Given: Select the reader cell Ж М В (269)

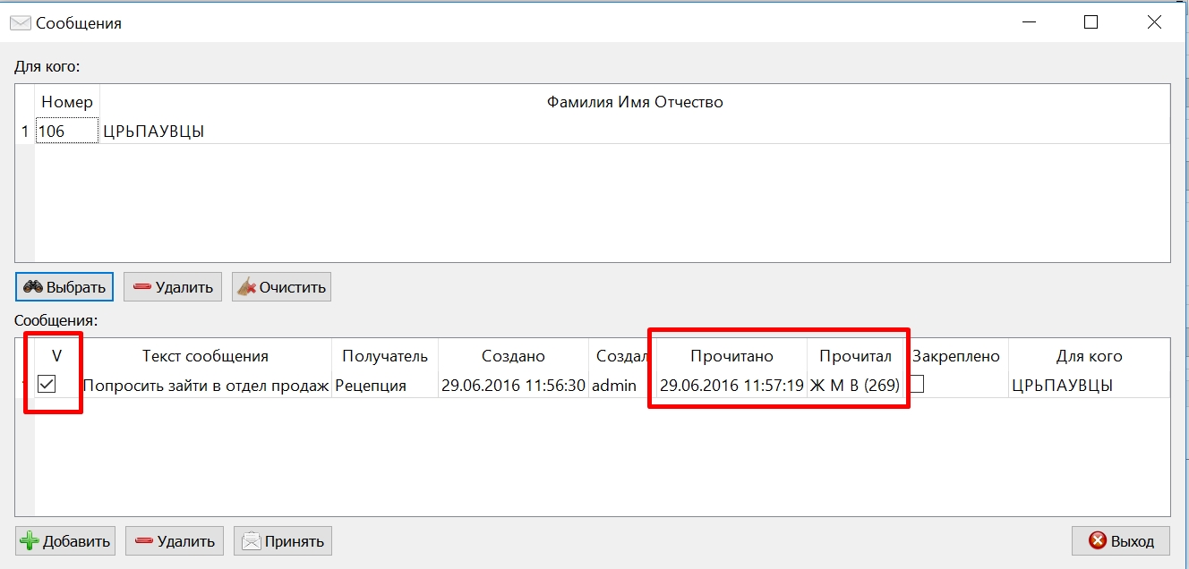Looking at the screenshot, I should (855, 386).
